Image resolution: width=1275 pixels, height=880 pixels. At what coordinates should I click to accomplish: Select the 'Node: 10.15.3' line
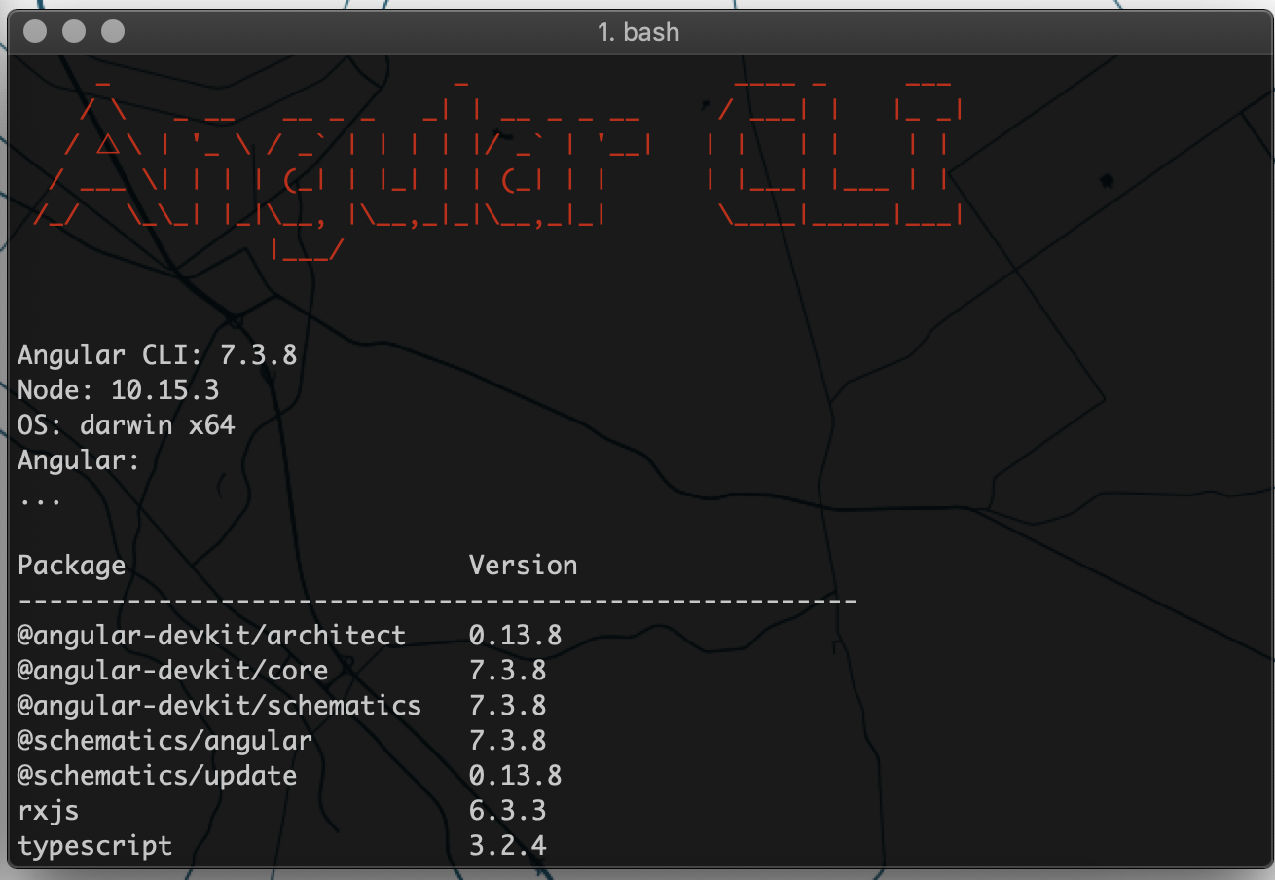pos(119,390)
